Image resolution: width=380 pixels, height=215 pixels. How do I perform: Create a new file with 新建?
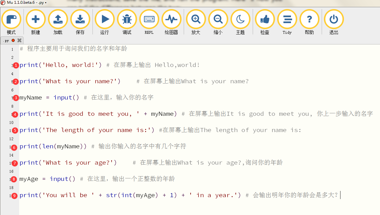[x=36, y=19]
